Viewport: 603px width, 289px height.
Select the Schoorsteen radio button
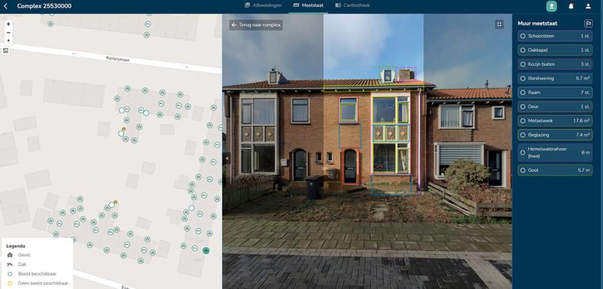coord(523,36)
